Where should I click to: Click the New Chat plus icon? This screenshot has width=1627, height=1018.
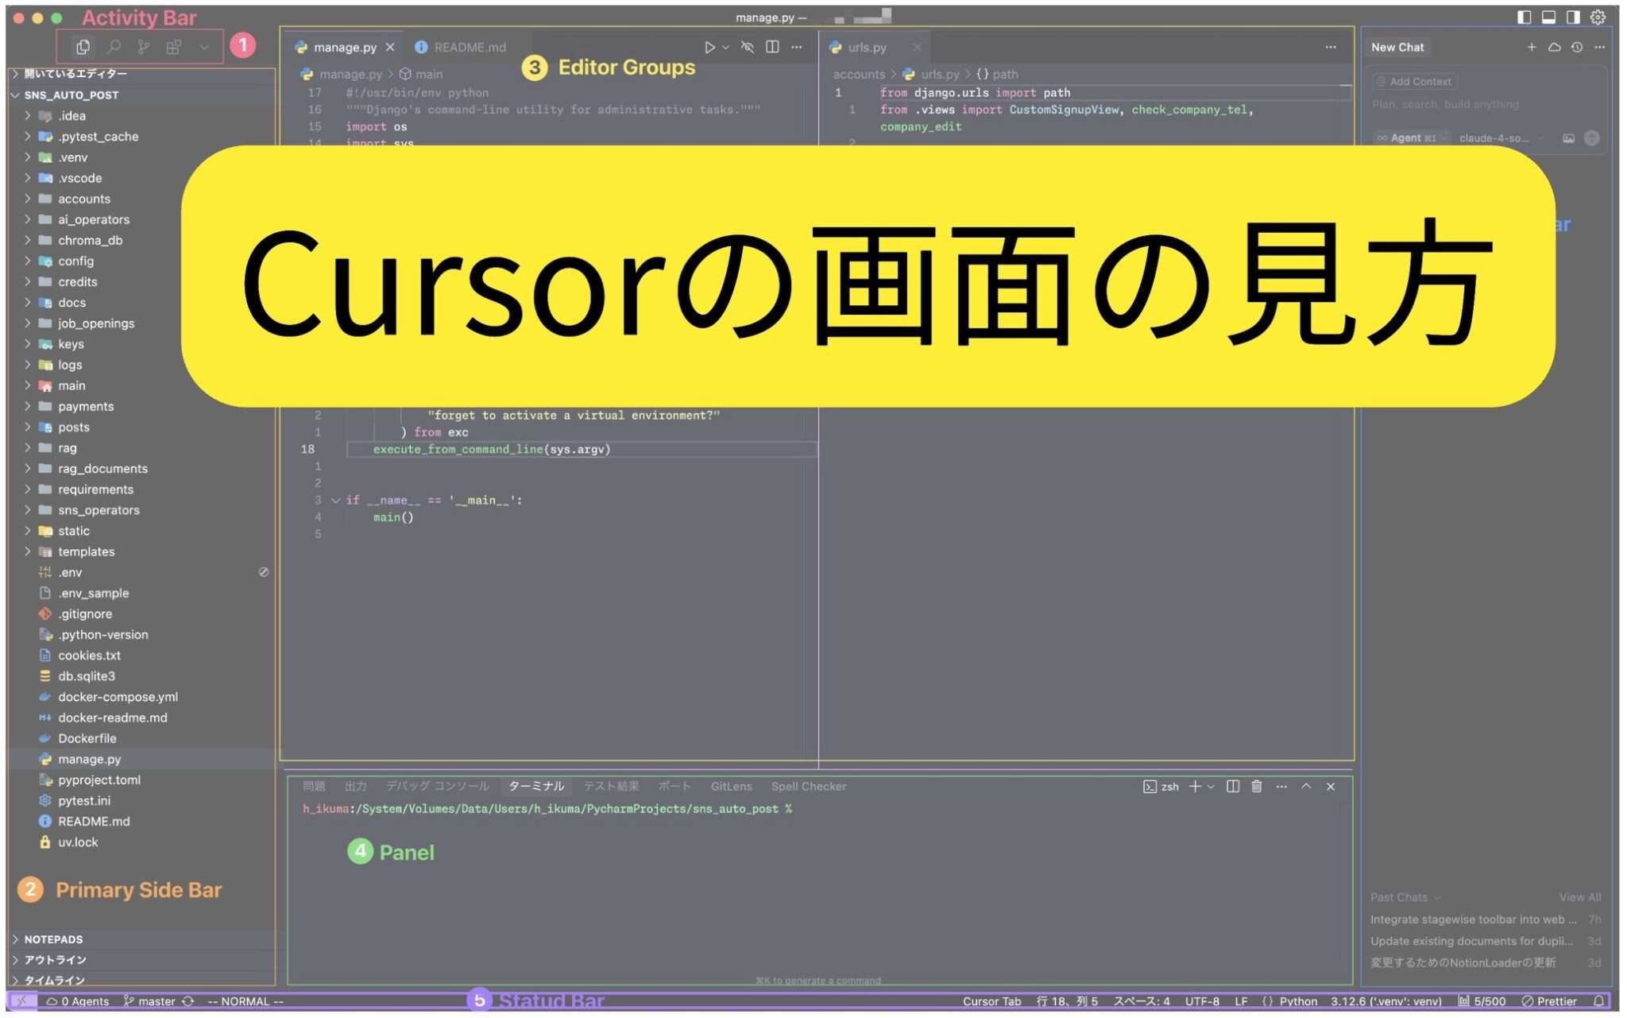[x=1532, y=47]
